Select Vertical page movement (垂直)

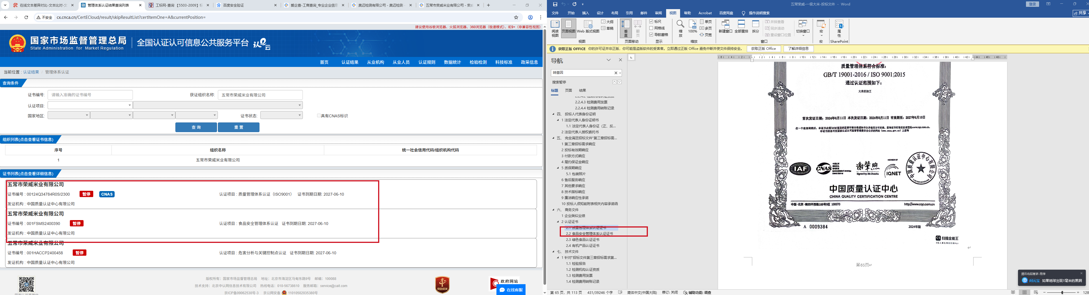pos(626,28)
